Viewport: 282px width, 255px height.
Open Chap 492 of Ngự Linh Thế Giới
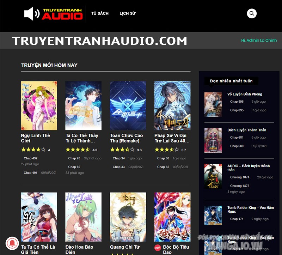click(x=30, y=158)
